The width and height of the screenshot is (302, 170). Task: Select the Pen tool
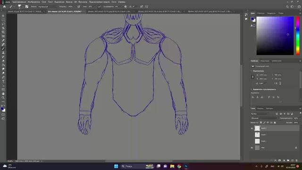(3, 77)
